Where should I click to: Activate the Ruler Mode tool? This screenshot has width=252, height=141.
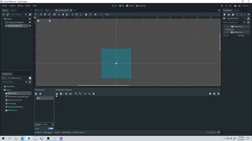coord(67,14)
